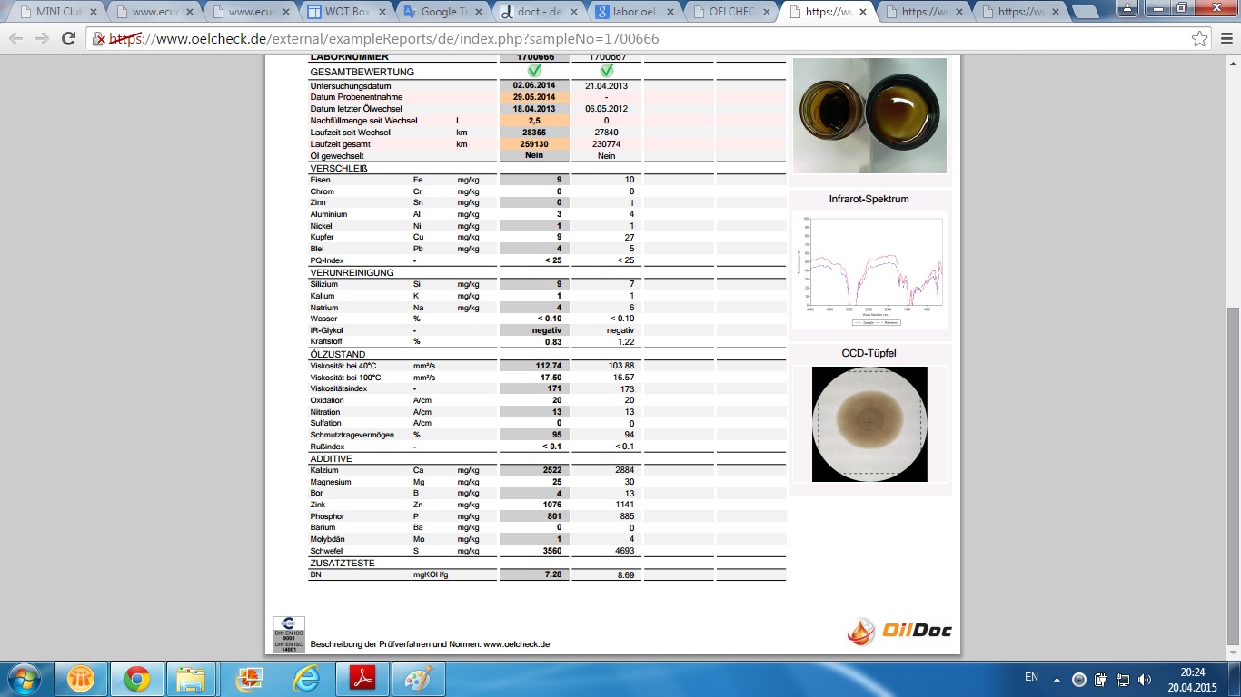Show hidden system tray icons
Image resolution: width=1241 pixels, height=697 pixels.
point(1057,679)
